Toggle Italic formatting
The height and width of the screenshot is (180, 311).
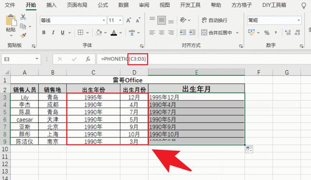point(53,33)
